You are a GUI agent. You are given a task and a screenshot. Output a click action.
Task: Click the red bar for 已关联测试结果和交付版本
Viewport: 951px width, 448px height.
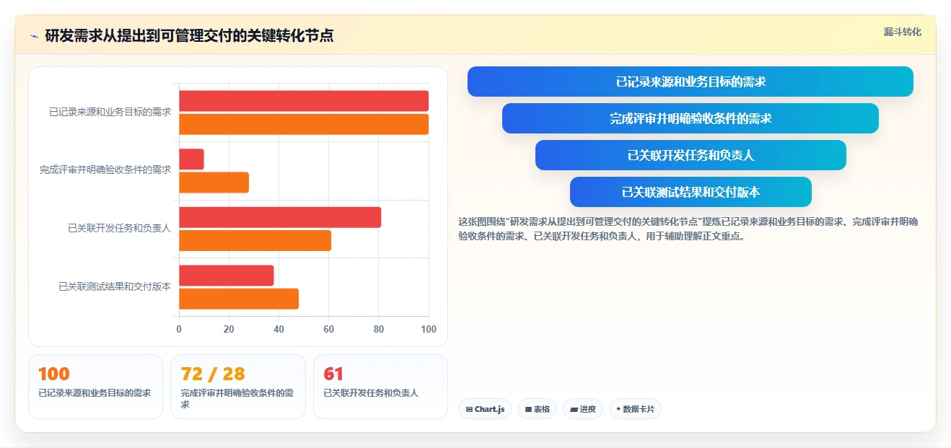227,276
